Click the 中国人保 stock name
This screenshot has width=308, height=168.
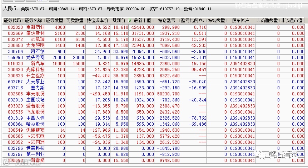(x=35, y=118)
